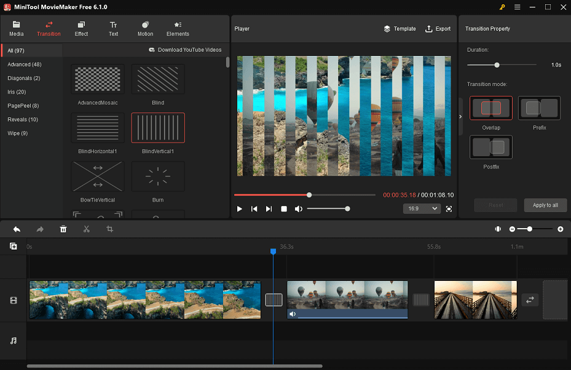The image size is (571, 370).
Task: Select the wooden pier clip
Action: pyautogui.click(x=476, y=300)
